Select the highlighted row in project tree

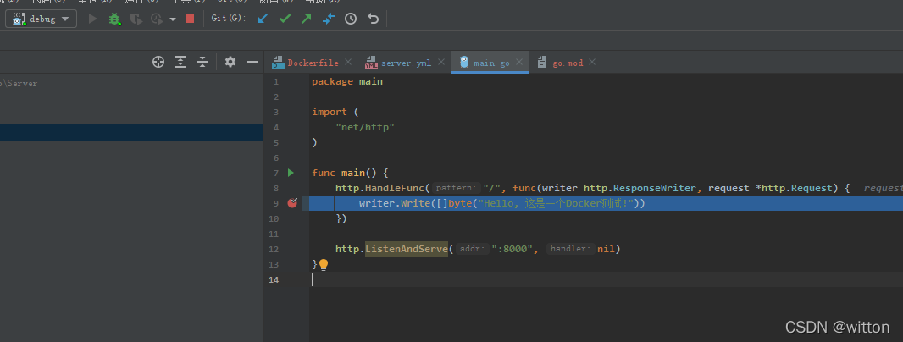pyautogui.click(x=132, y=132)
